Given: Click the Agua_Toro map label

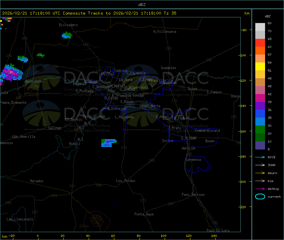Looking at the screenshot, I should [34, 81].
